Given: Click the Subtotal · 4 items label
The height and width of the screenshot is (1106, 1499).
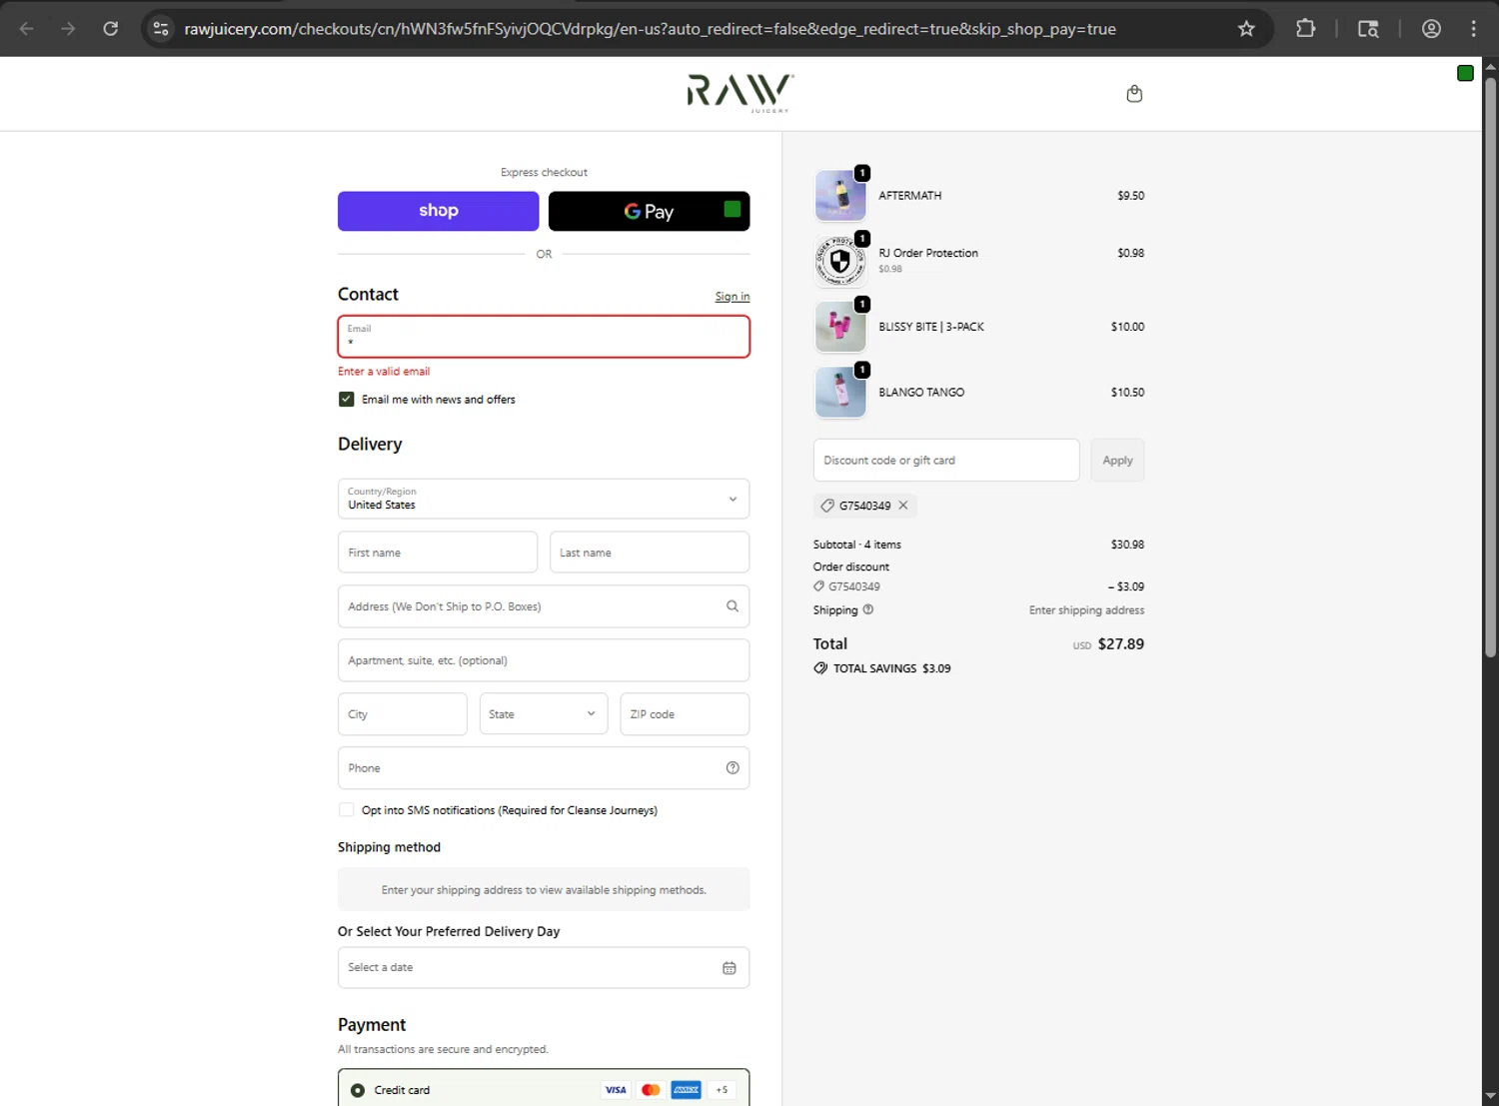Looking at the screenshot, I should coord(857,545).
